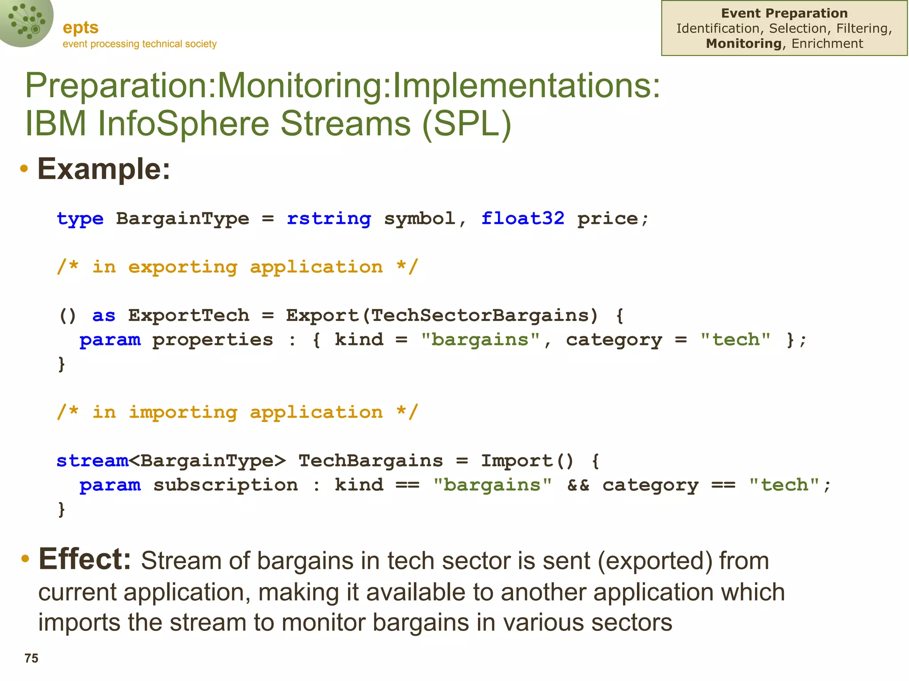Click the Event Preparation box heading
909x681 pixels.
pos(784,13)
